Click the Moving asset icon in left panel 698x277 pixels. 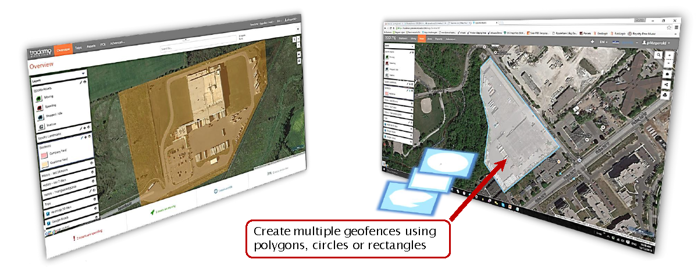[x=38, y=98]
